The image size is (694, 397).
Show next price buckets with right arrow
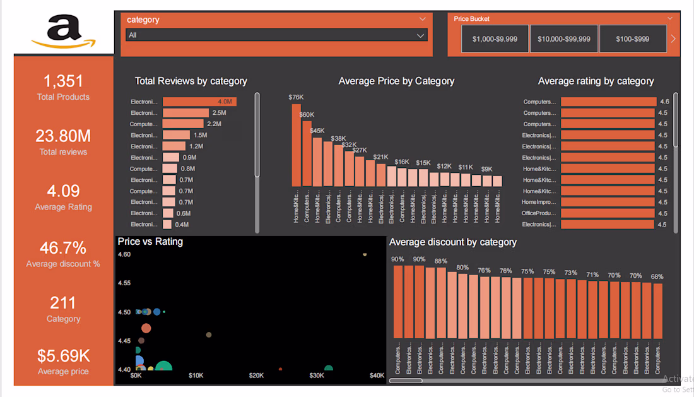click(x=673, y=39)
